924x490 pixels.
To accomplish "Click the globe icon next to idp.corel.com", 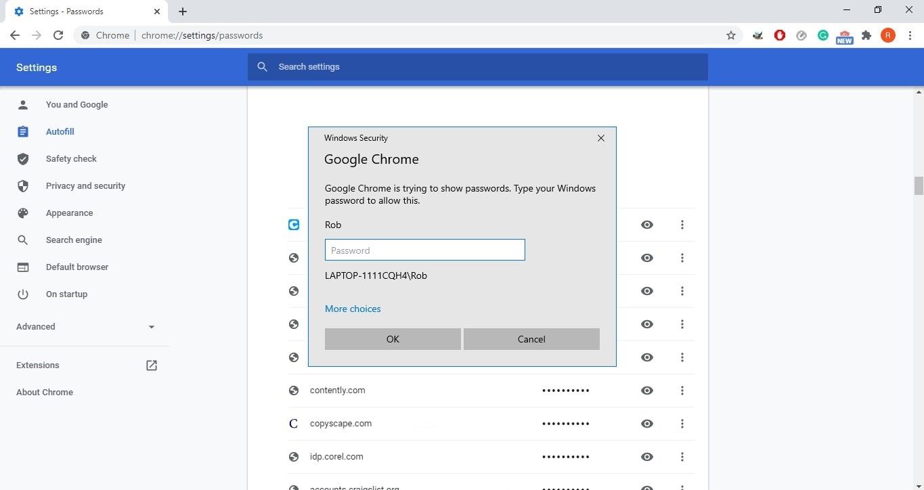I will pyautogui.click(x=294, y=457).
